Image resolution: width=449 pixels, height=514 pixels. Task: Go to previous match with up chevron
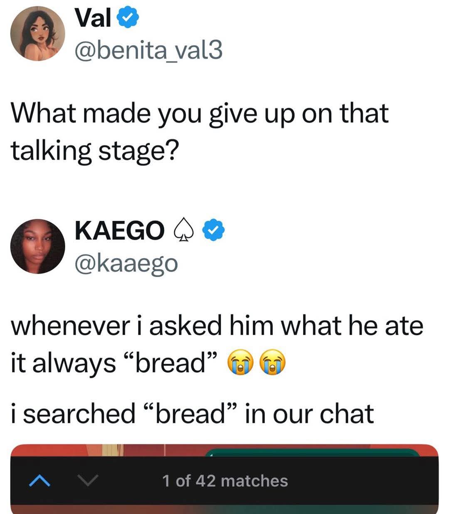[x=40, y=481]
